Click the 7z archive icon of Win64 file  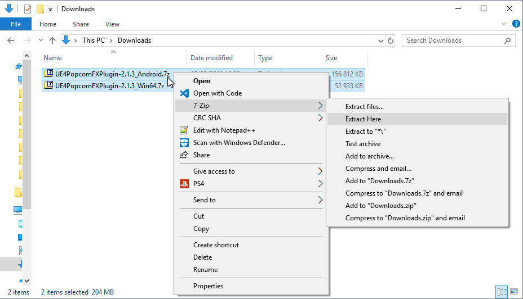pyautogui.click(x=48, y=85)
